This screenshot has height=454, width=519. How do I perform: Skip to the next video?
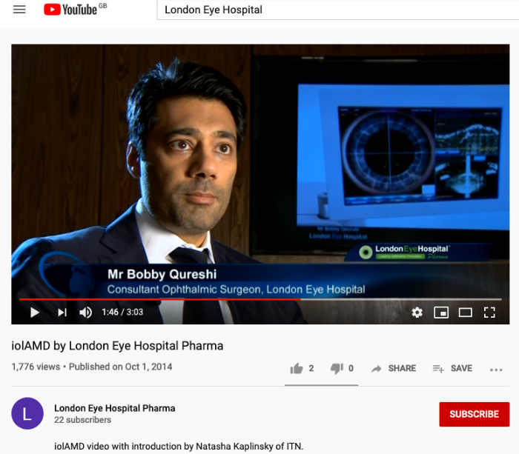(62, 313)
